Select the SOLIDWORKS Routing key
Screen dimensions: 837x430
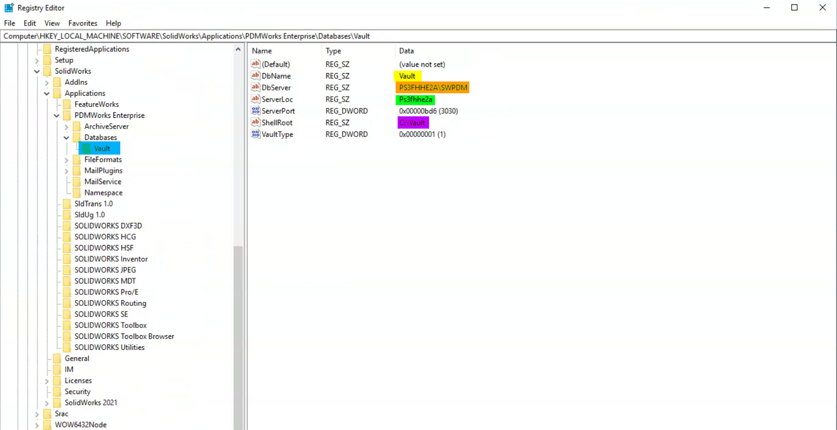(x=110, y=303)
